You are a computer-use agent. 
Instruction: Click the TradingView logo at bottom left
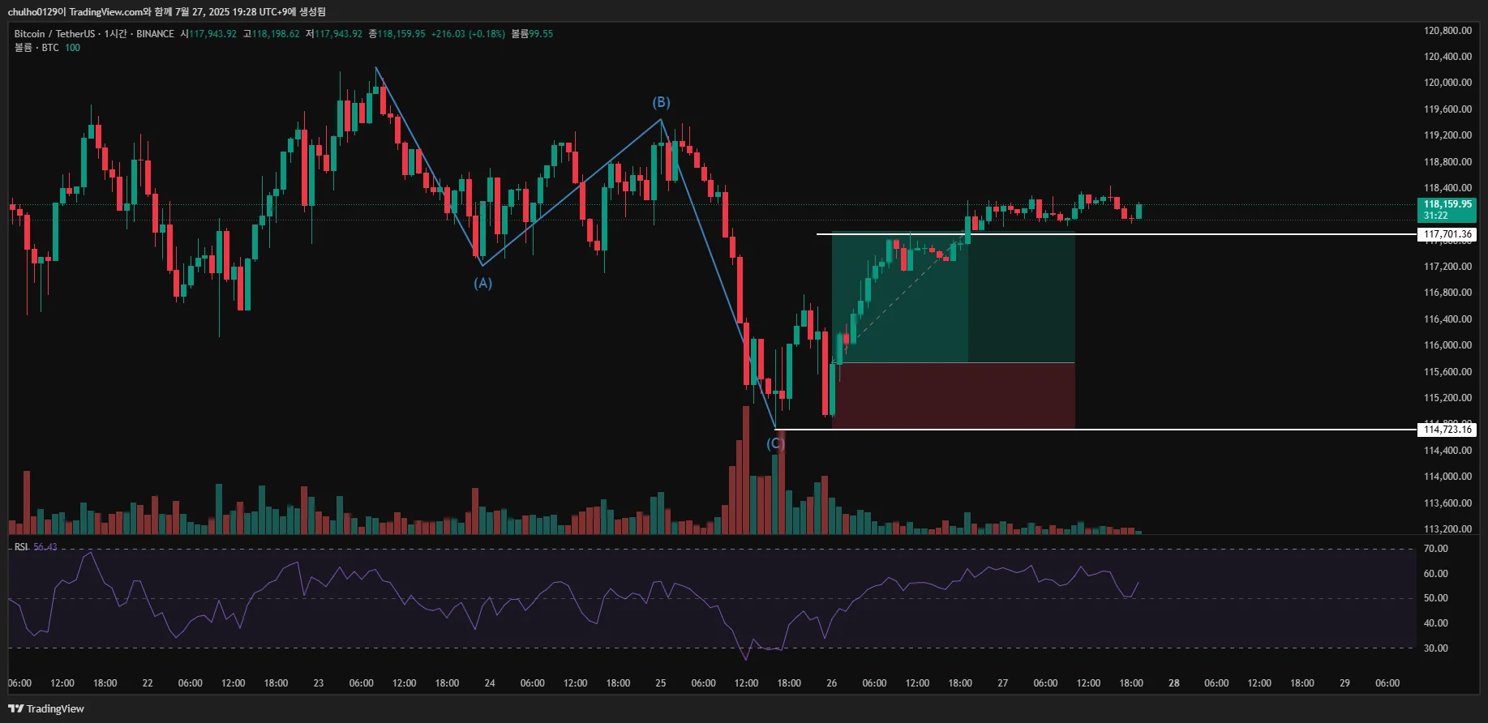pyautogui.click(x=46, y=708)
